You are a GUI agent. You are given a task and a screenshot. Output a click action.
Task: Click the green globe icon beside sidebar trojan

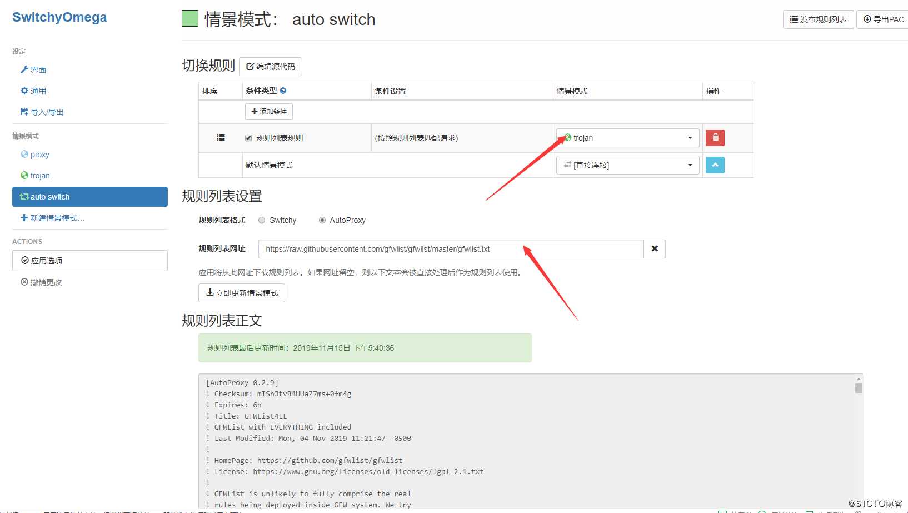pos(24,175)
